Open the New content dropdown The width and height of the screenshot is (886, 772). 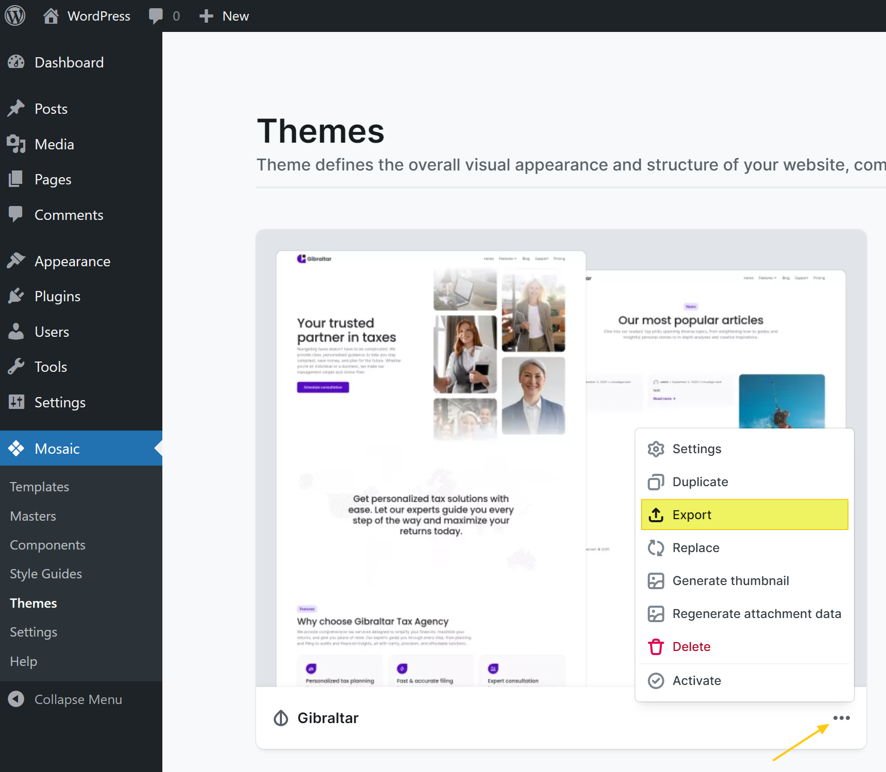[x=225, y=16]
